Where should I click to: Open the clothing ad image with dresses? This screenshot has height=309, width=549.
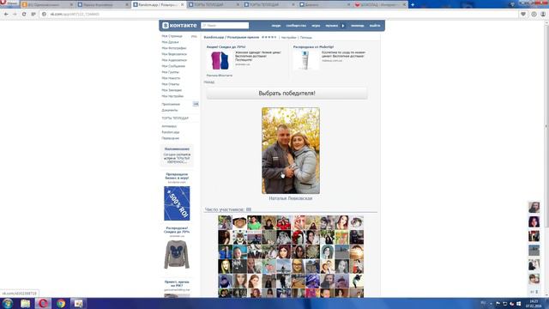[x=220, y=61]
